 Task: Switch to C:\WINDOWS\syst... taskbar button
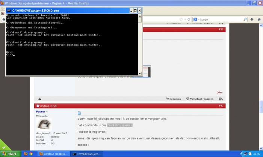pos(86,154)
